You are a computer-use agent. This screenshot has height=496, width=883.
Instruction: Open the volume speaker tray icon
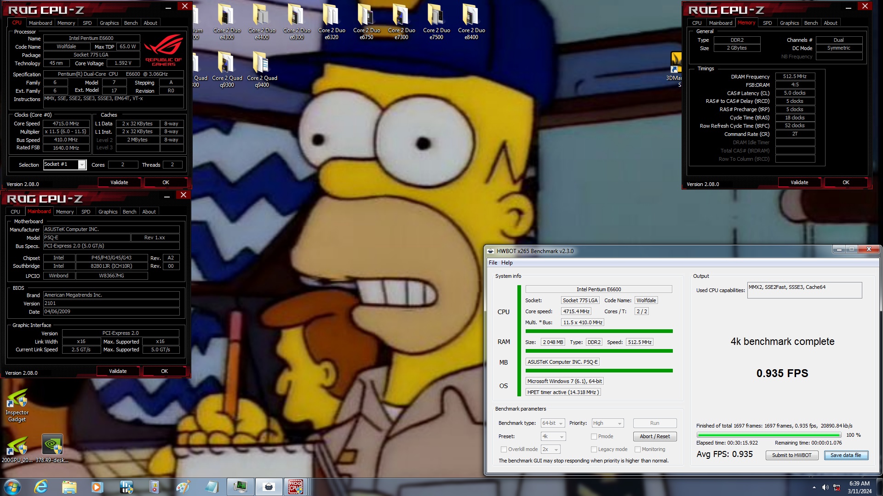[826, 487]
